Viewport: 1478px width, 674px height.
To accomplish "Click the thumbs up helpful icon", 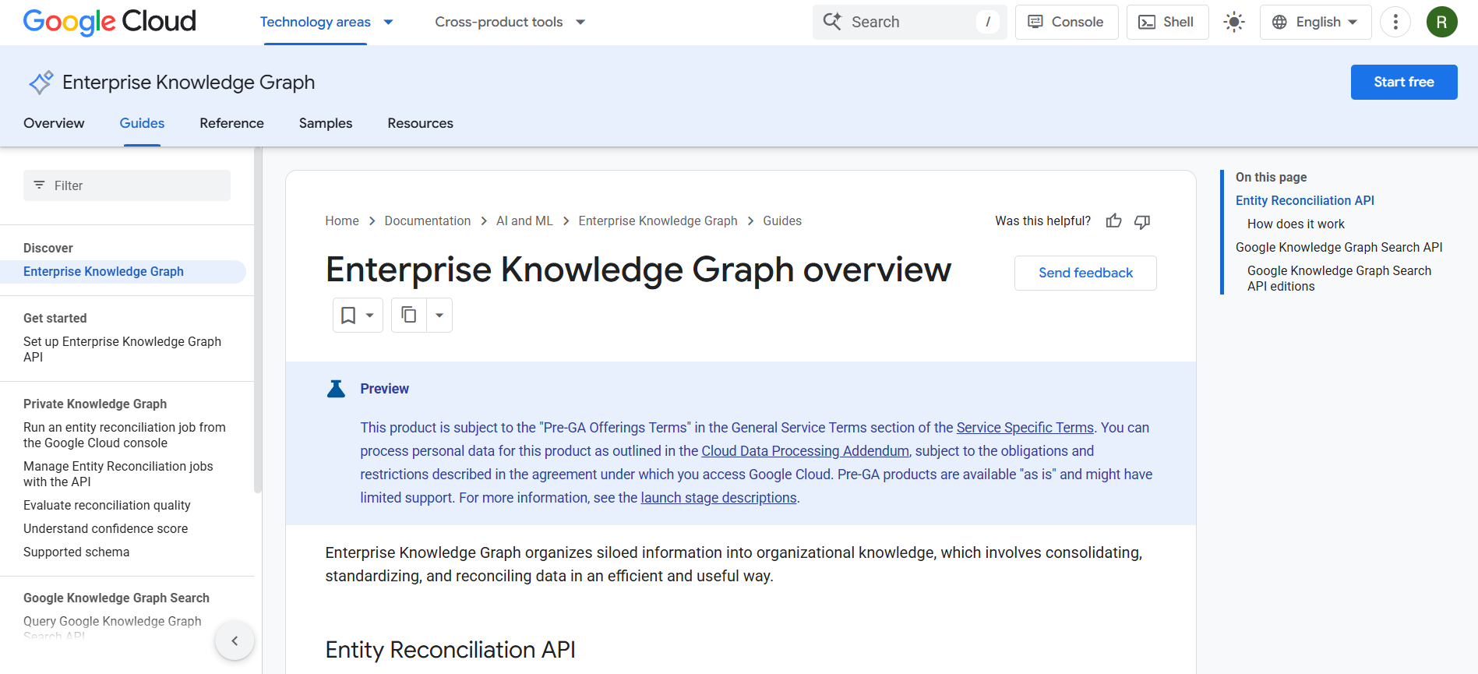I will pos(1114,221).
